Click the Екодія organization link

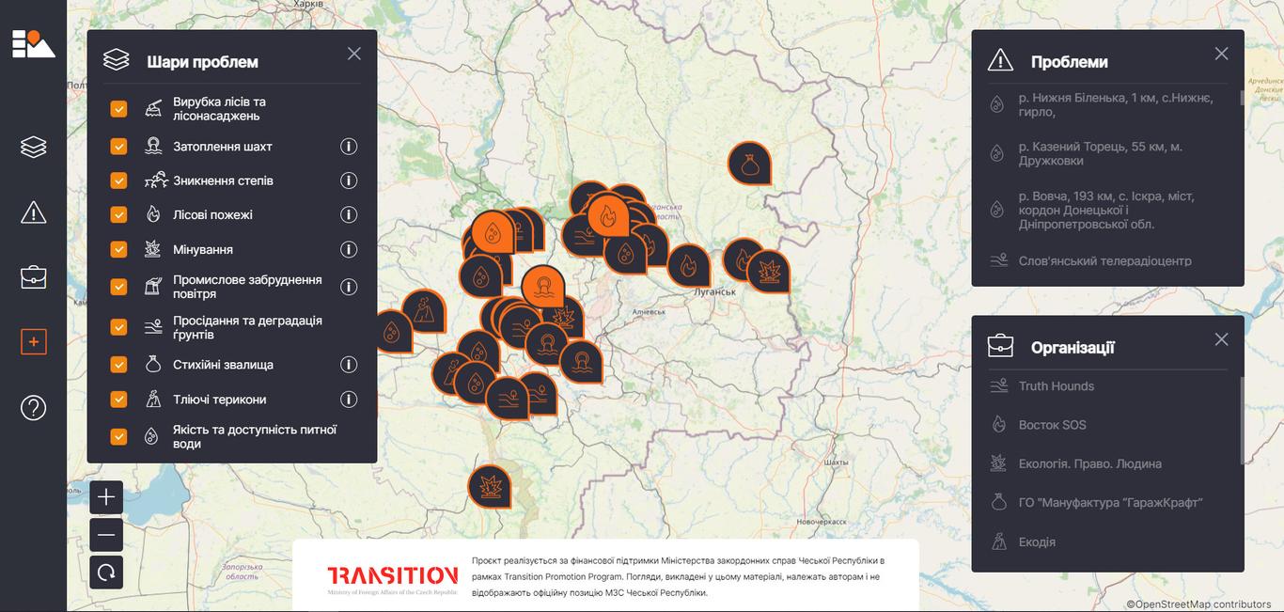pos(1037,541)
